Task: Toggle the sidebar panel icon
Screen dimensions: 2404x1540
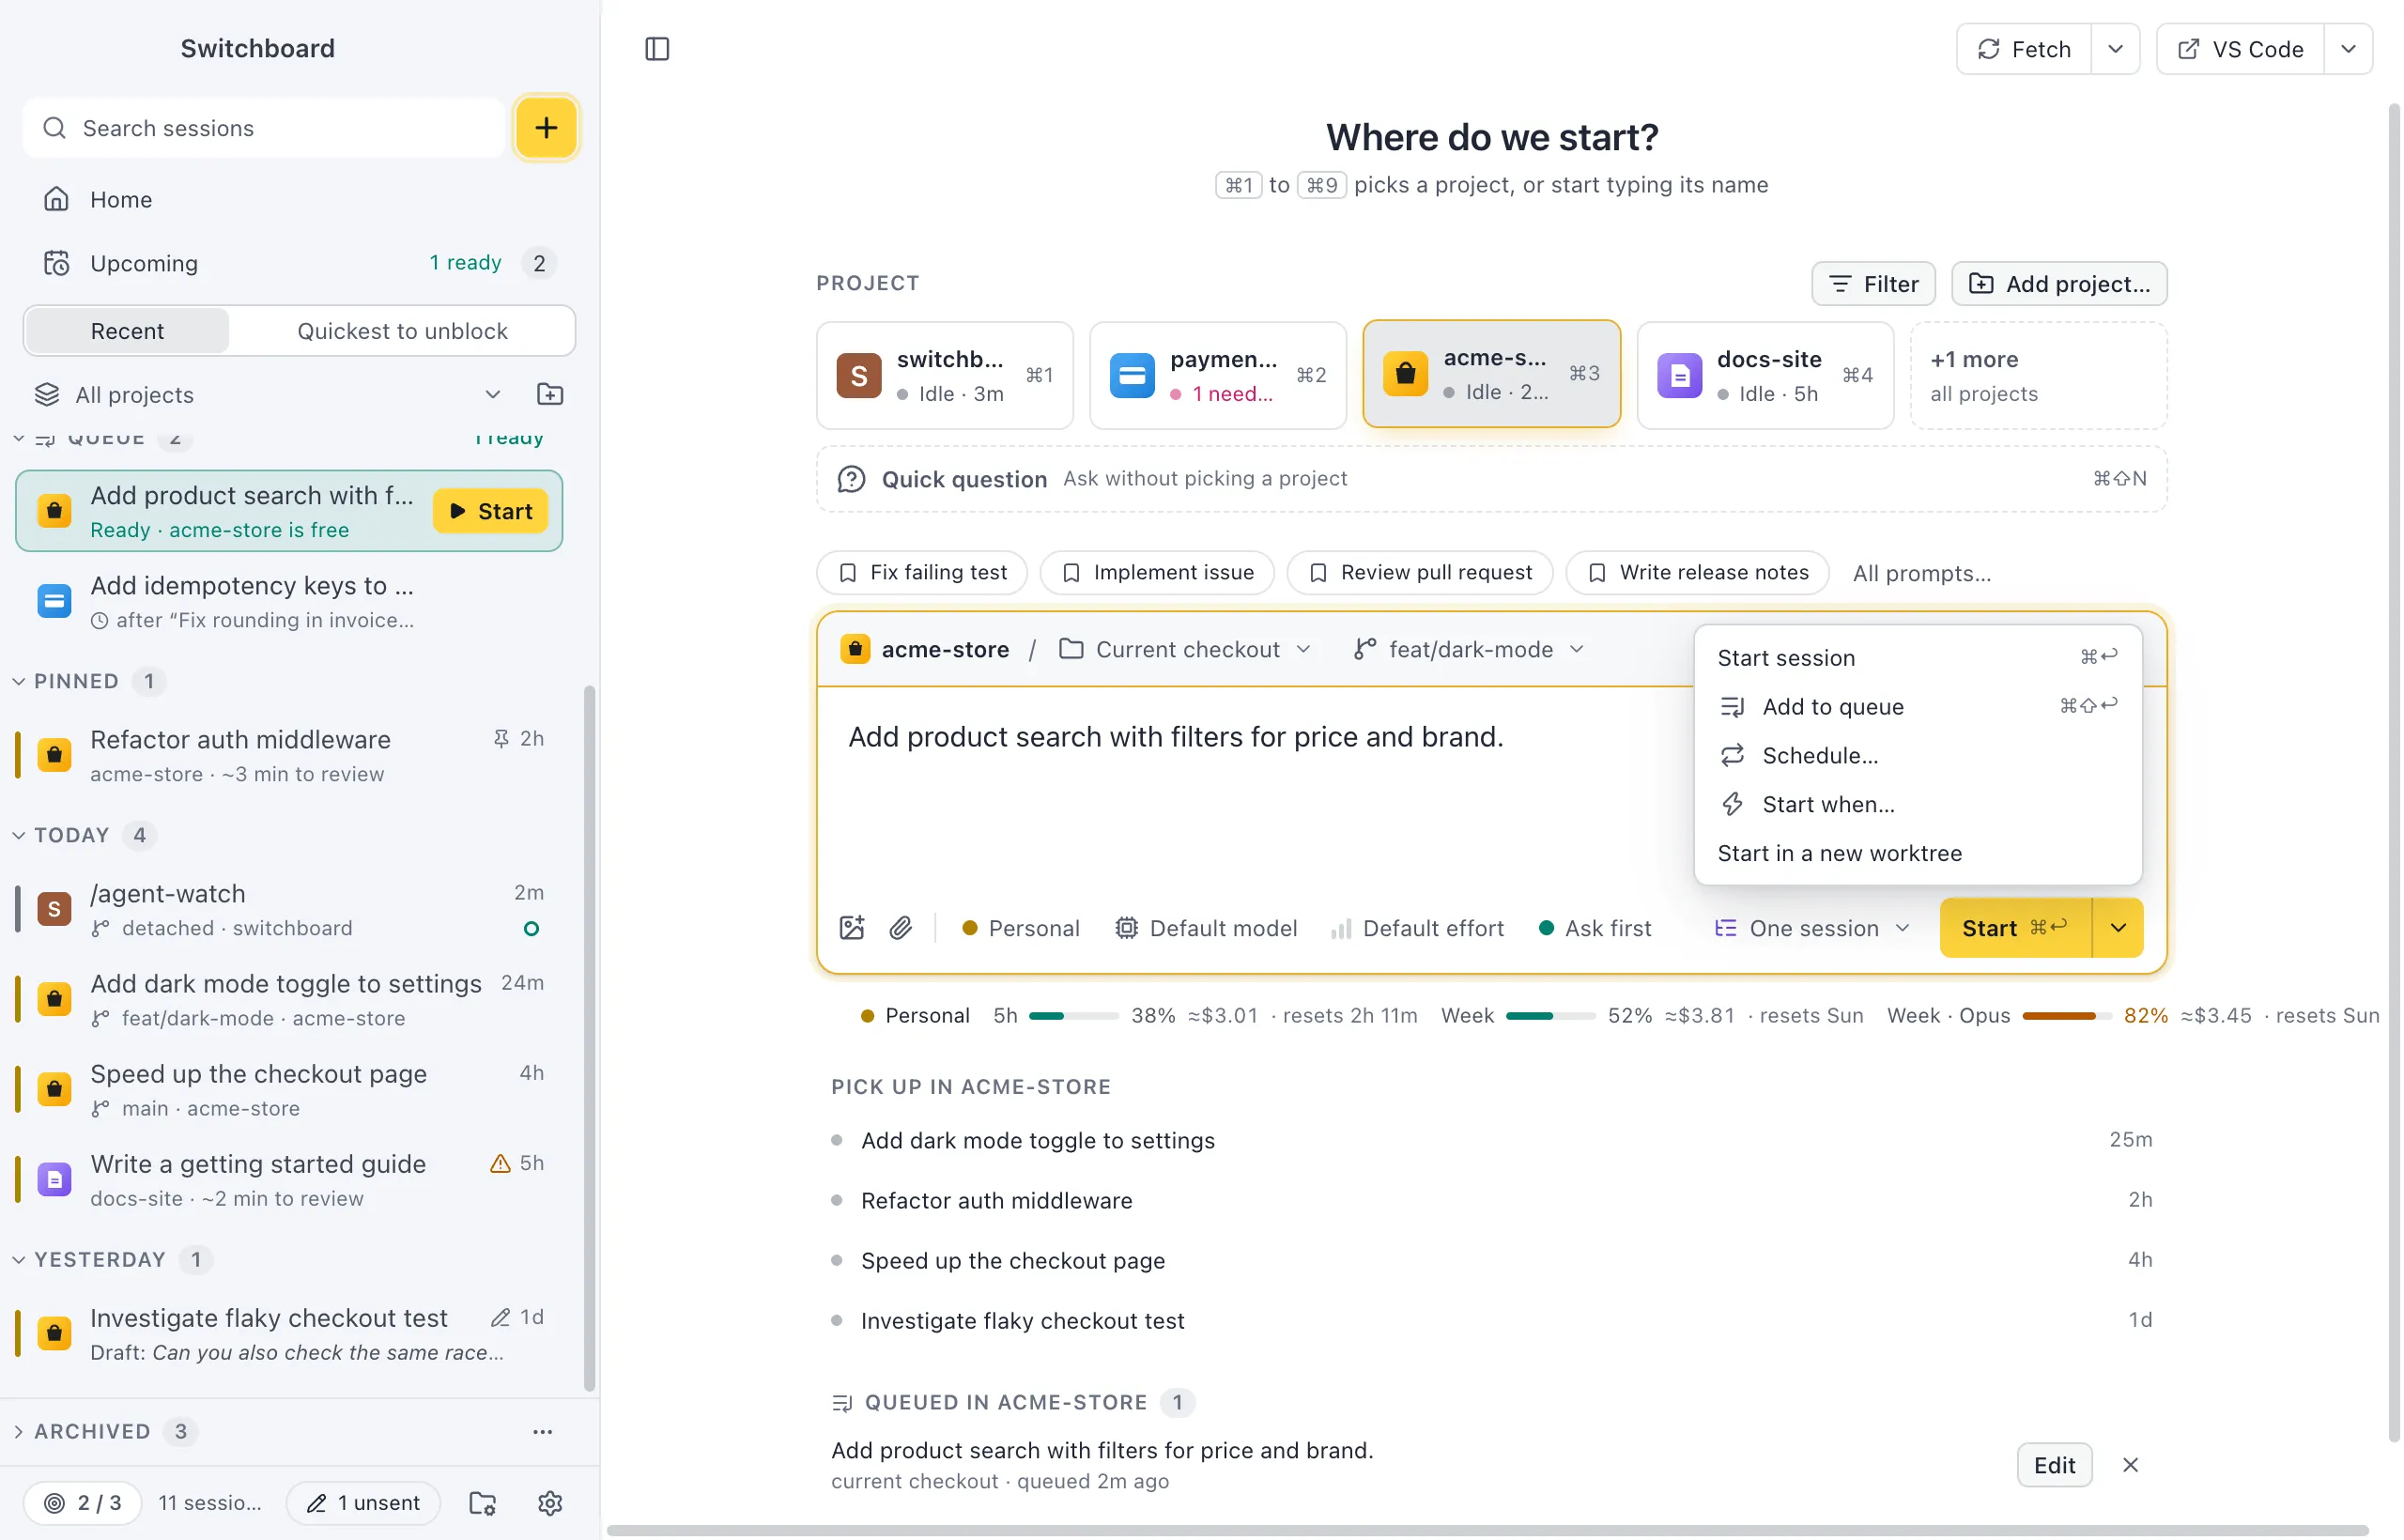Action: pos(657,49)
